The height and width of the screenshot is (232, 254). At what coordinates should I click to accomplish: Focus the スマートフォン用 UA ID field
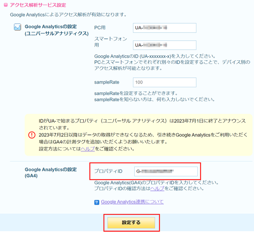coord(165,45)
